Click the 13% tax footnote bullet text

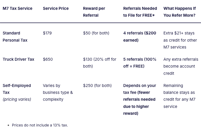click(40, 125)
